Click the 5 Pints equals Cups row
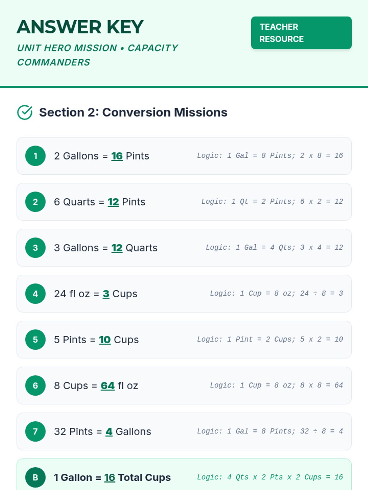Viewport: 368px width, 490px height. click(184, 340)
